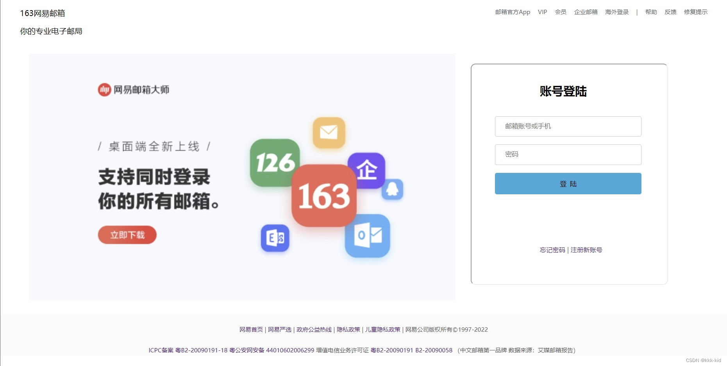The image size is (727, 366).
Task: Click the 163网易邮箱 site title
Action: pyautogui.click(x=43, y=13)
